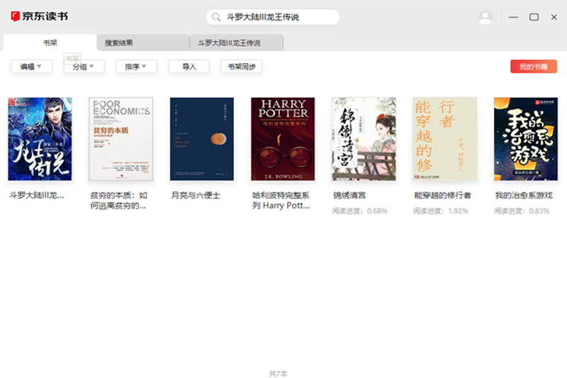Select the 月亮与六便士 book cover

point(201,139)
